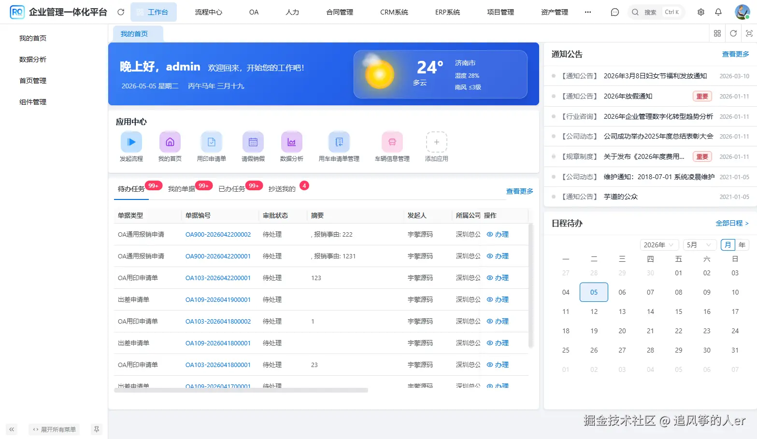Screen dimensions: 757x439
Task: Open the 数据分析 app icon
Action: pos(292,142)
